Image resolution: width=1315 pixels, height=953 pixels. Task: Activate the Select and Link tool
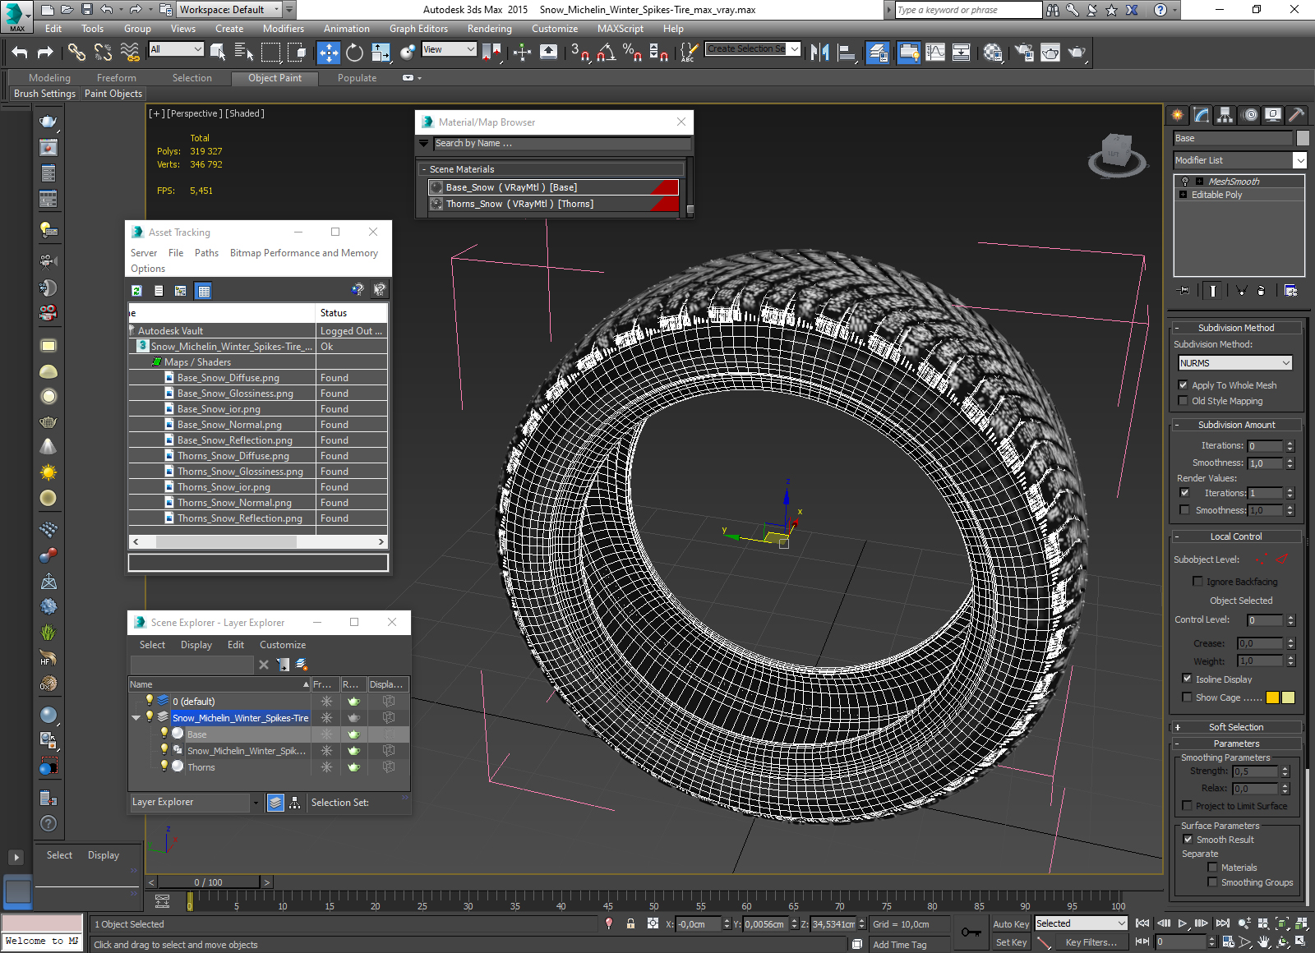point(76,53)
